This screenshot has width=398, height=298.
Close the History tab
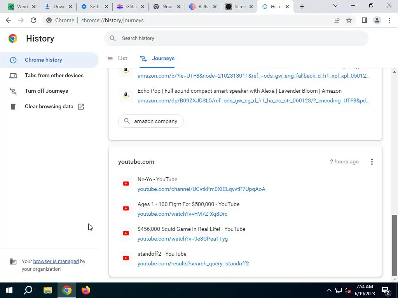coord(287,7)
